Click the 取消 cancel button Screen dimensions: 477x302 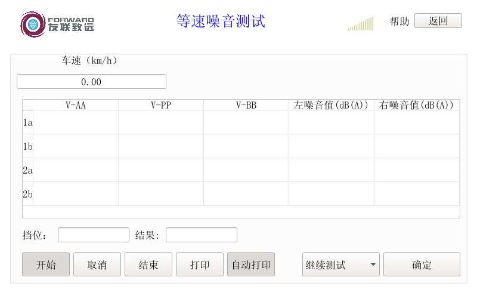[x=97, y=264]
